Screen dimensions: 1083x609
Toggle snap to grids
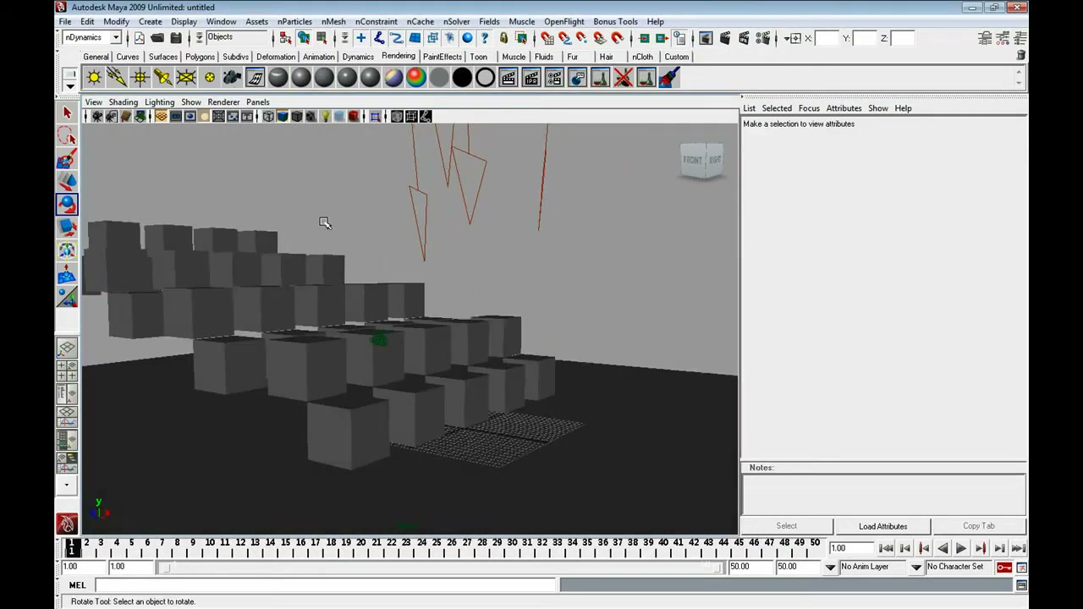coord(547,38)
